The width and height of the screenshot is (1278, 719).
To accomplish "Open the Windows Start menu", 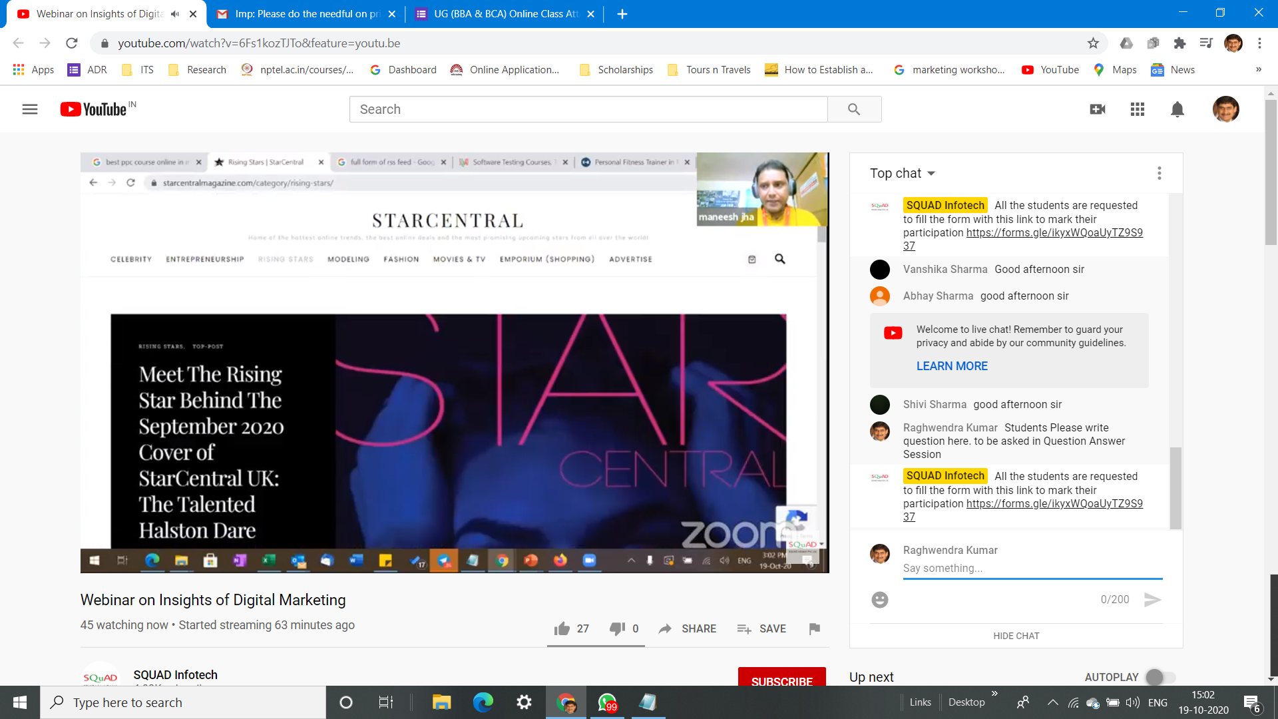I will 20,702.
